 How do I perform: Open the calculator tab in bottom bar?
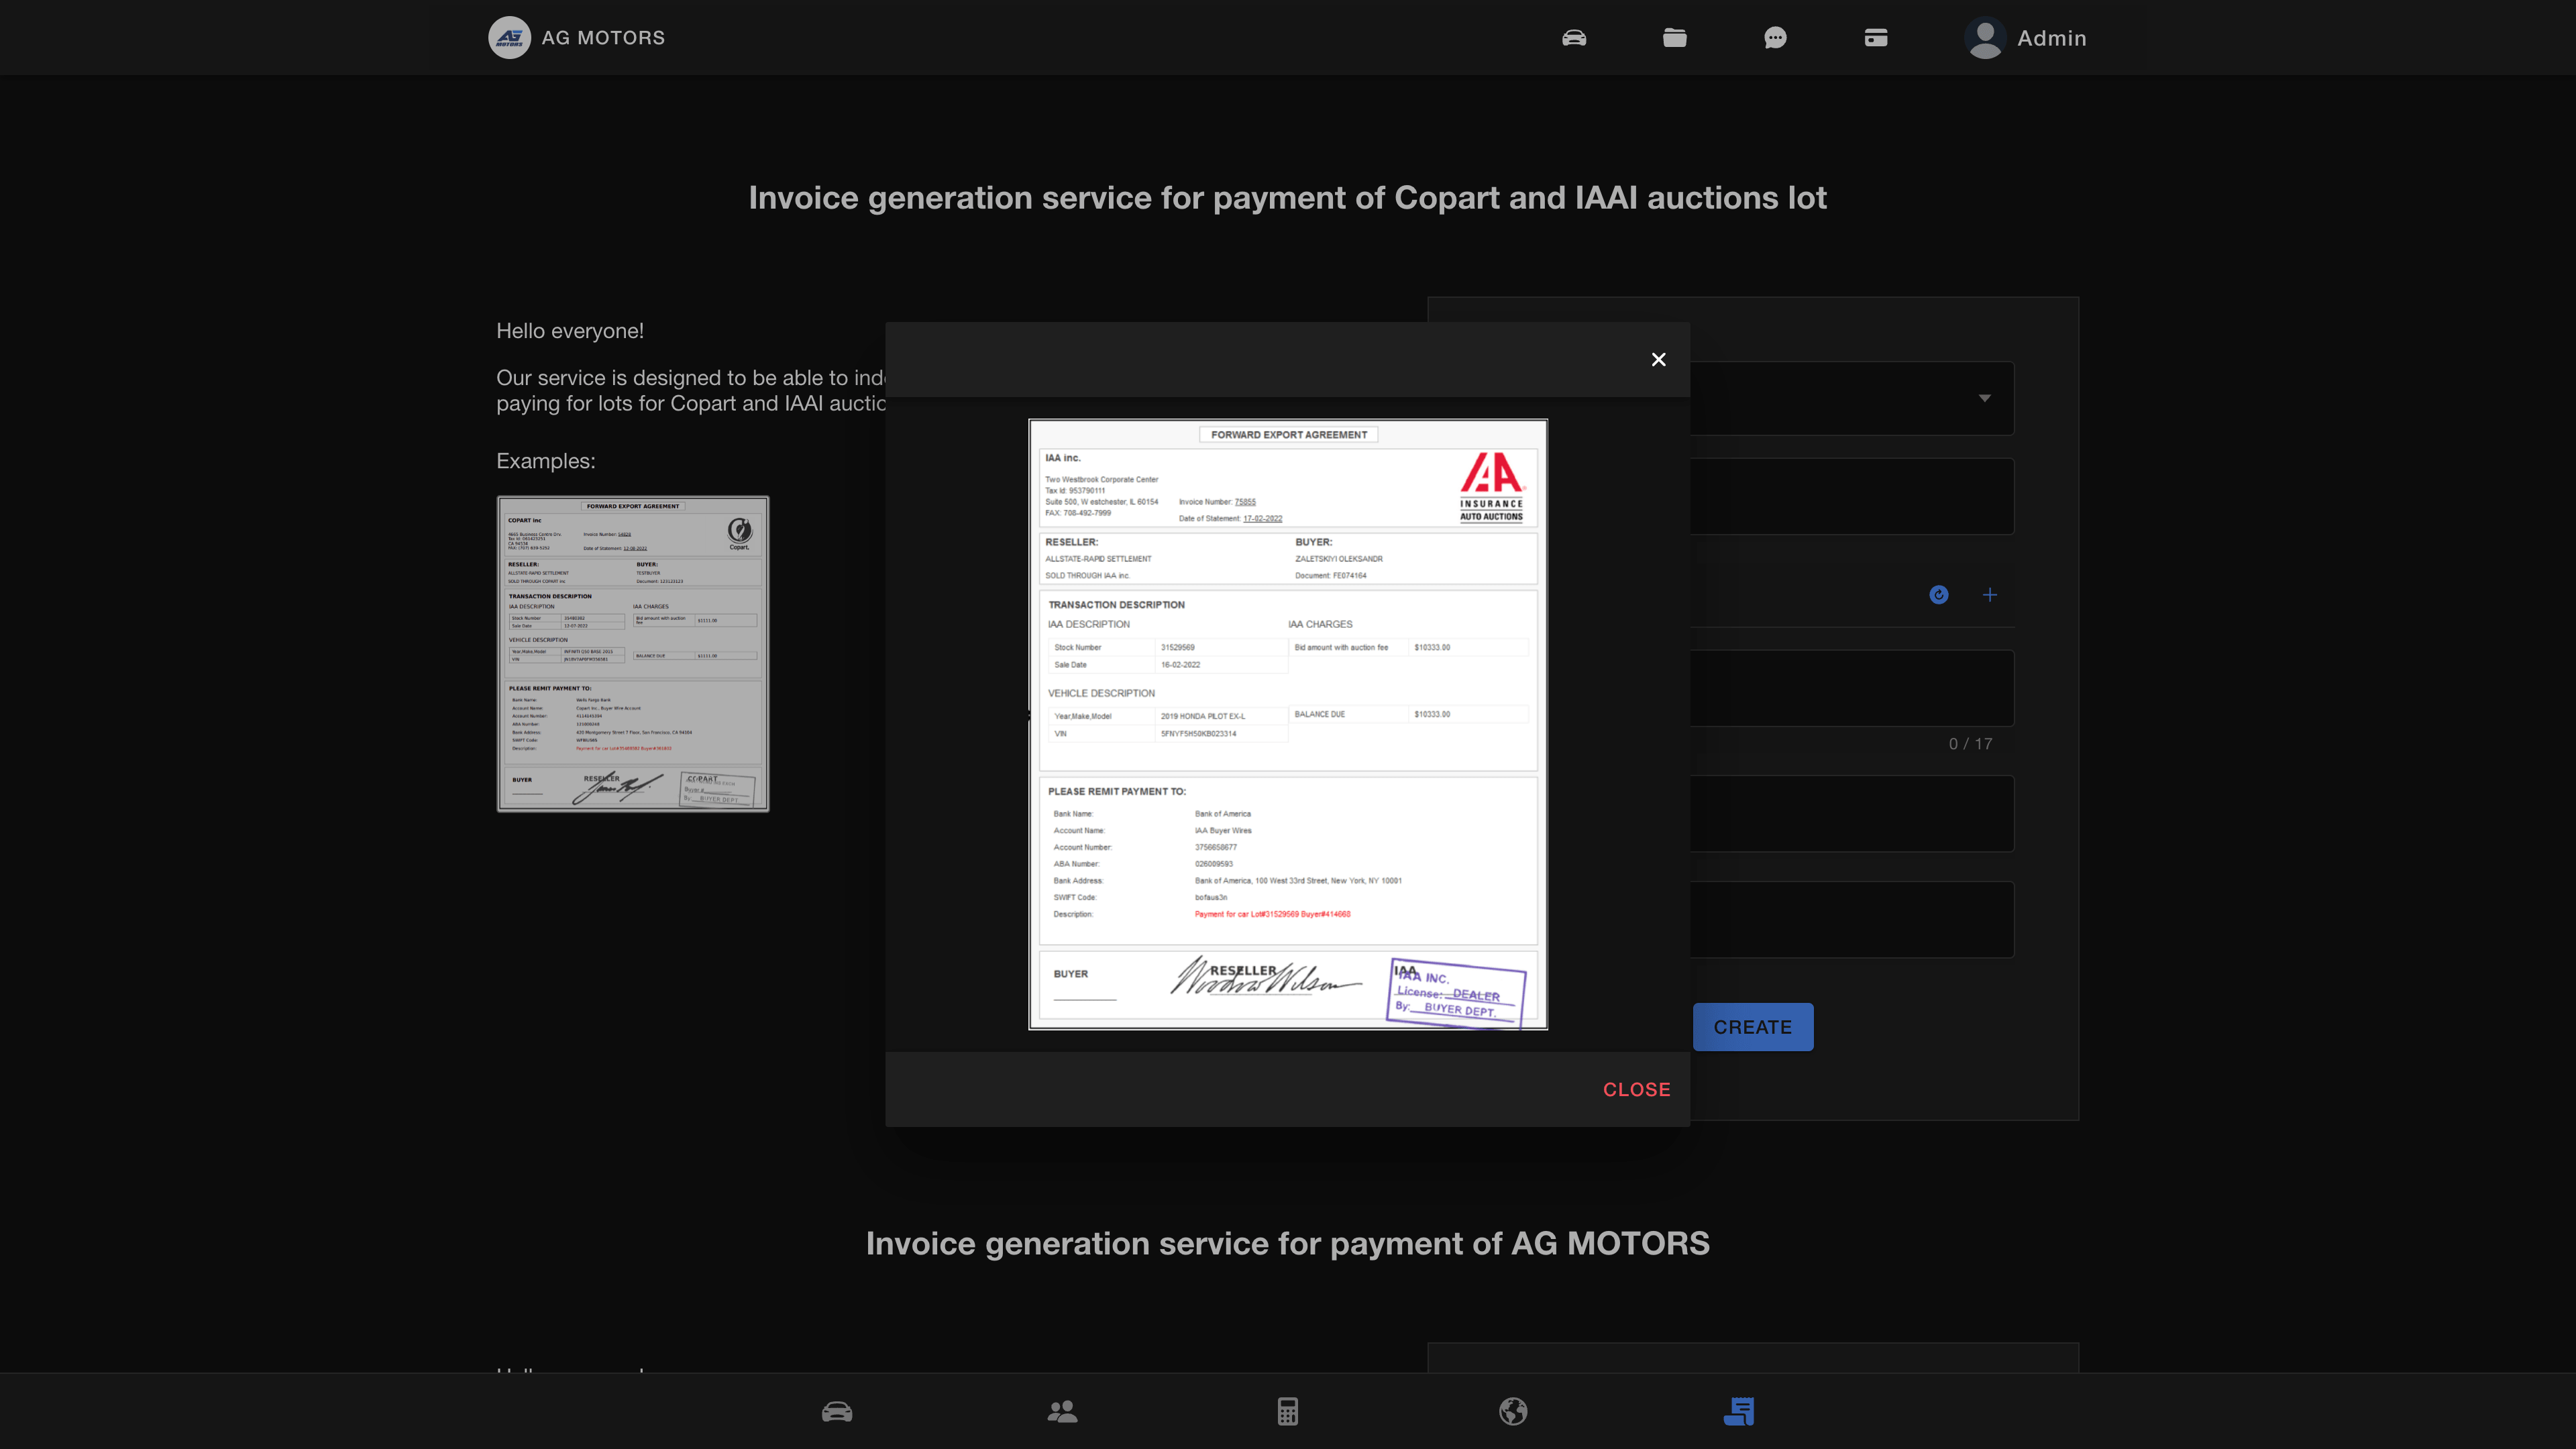pos(1288,1411)
